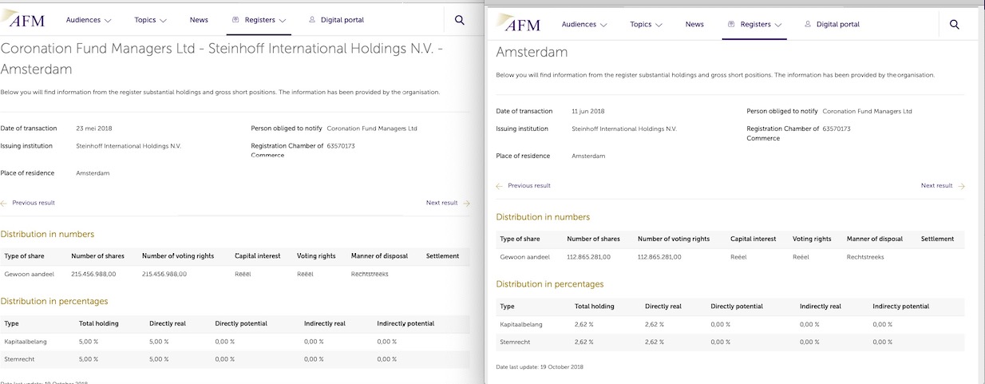
Task: Go to Previous result in left window
Action: [x=34, y=203]
